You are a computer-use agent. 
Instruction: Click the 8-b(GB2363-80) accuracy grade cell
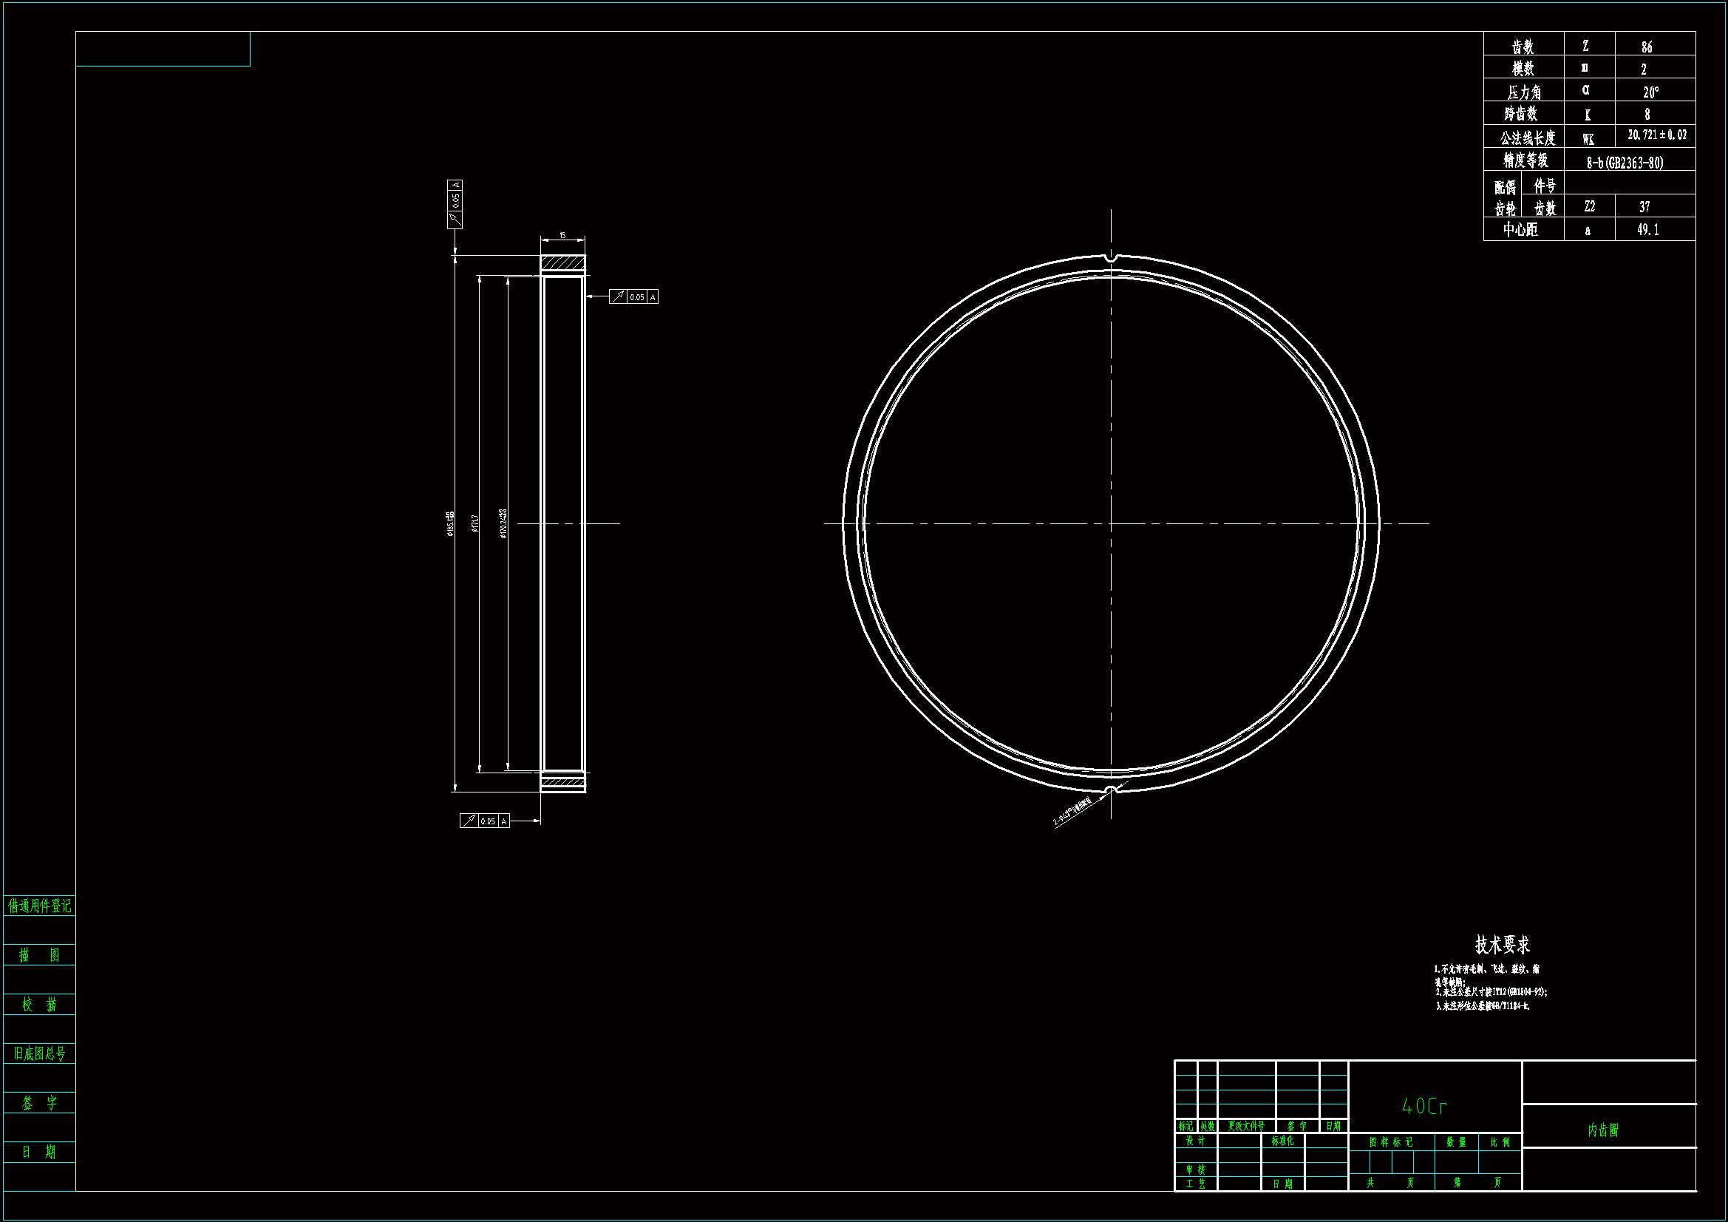coord(1625,163)
